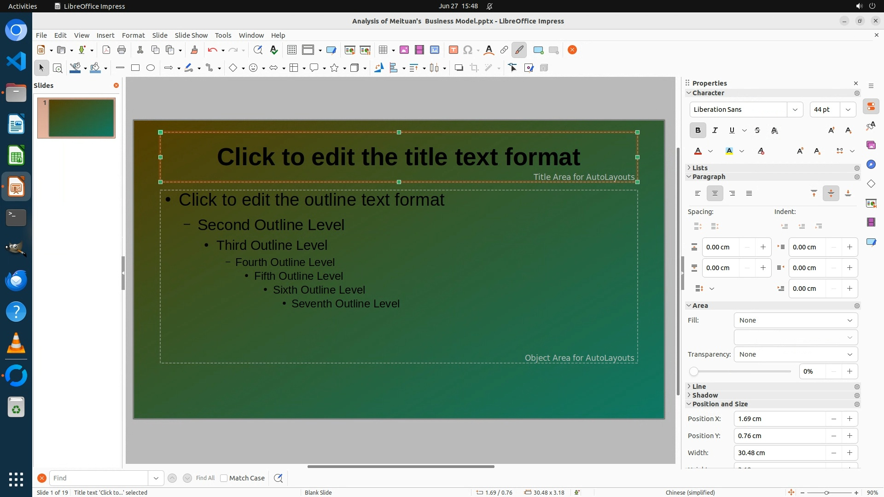Open the Fill type dropdown
884x497 pixels.
coord(795,320)
